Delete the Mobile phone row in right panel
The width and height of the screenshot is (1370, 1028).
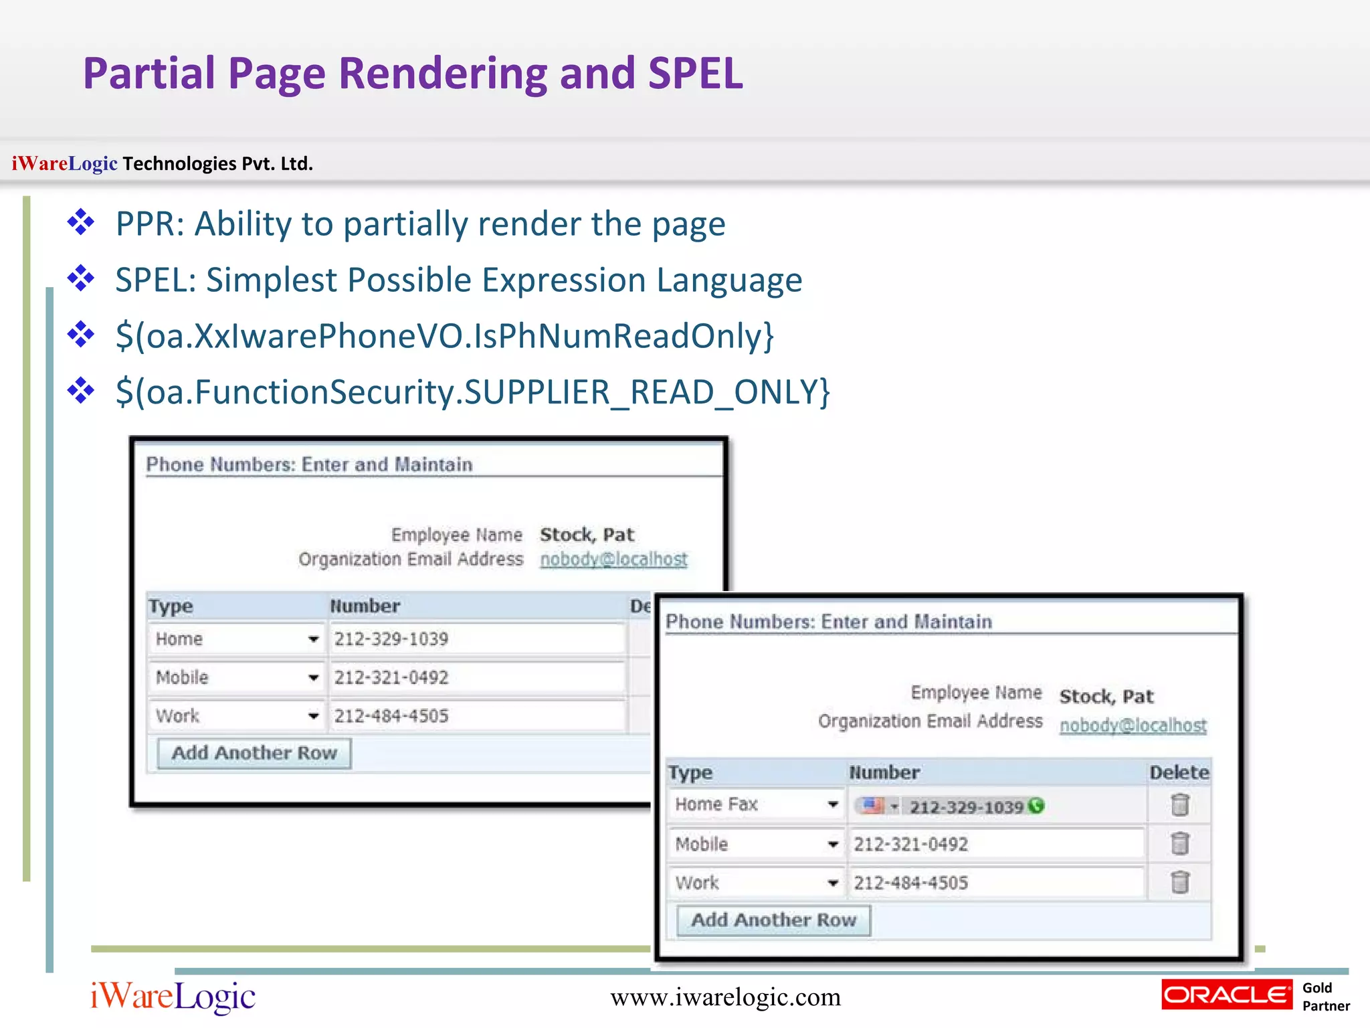[1180, 843]
